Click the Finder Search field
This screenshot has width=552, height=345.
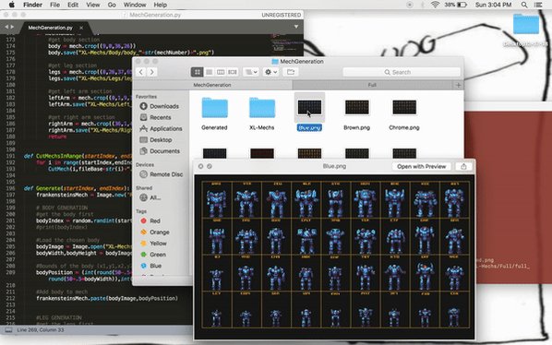pos(402,72)
